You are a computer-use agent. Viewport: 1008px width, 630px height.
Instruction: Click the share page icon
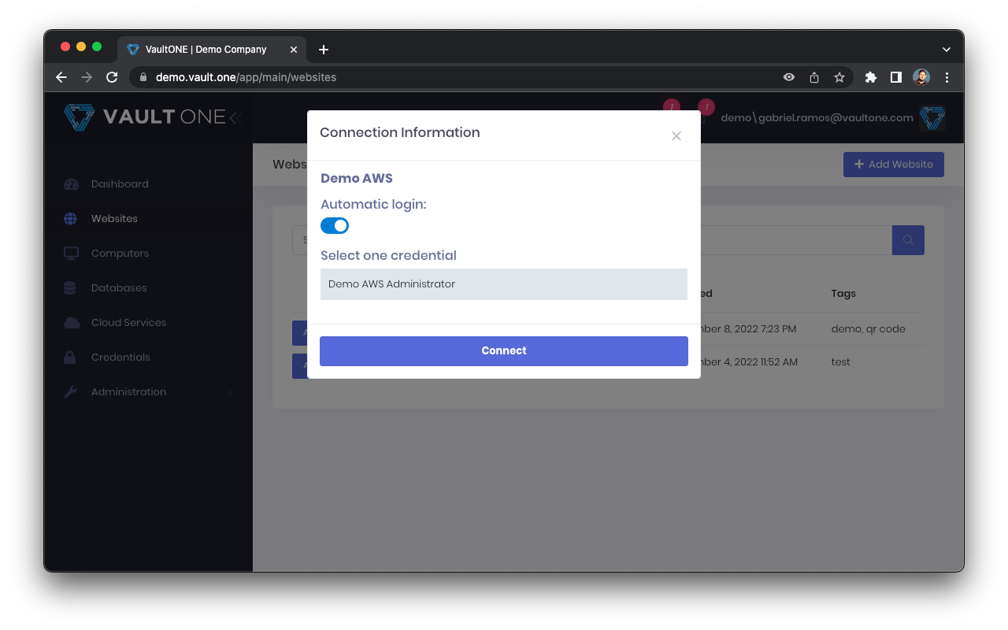814,77
